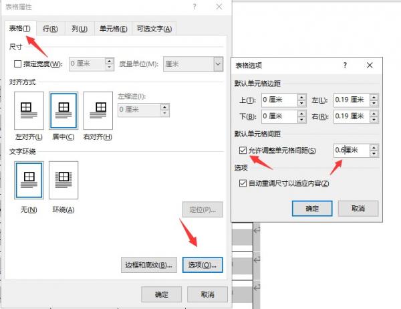Click the 定位(P) positioning button
The width and height of the screenshot is (401, 309).
[203, 209]
